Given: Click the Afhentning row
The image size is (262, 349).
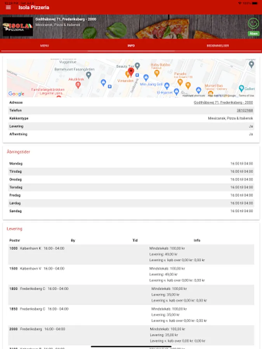Looking at the screenshot, I should point(131,134).
